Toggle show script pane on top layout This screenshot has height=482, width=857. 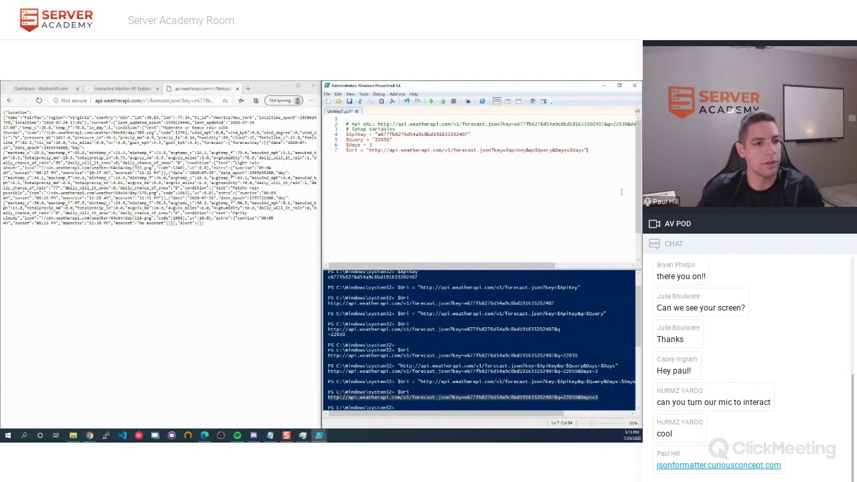pos(497,101)
